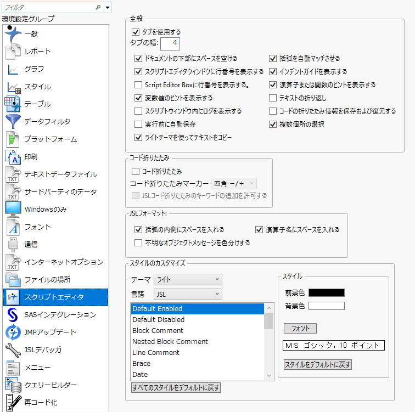Select Brace style entry
The image size is (415, 412).
pos(198,364)
